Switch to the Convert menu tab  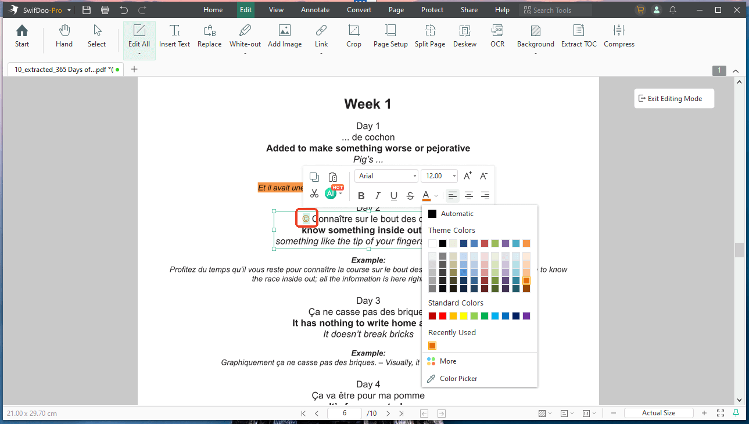359,10
